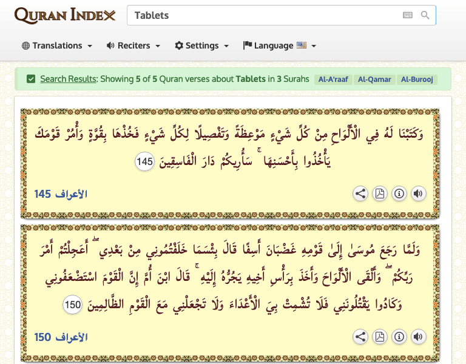The height and width of the screenshot is (364, 466).
Task: Click the share icon on verse 145
Action: [x=360, y=194]
